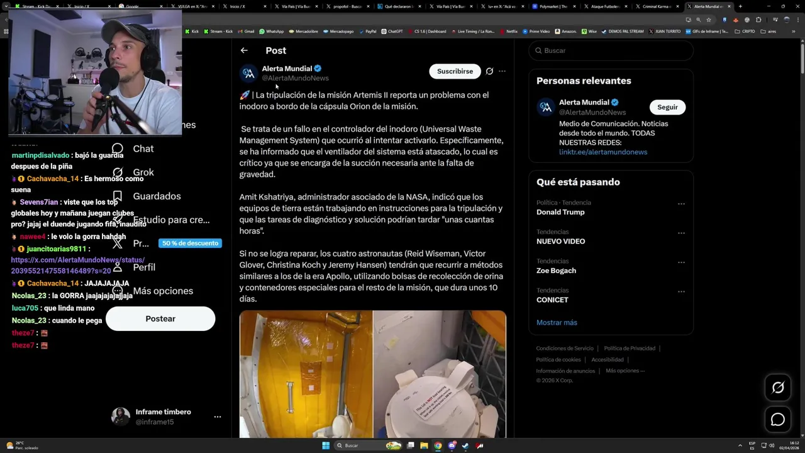Image resolution: width=805 pixels, height=453 pixels.
Task: Open Inframe timbero account menu dots
Action: (217, 417)
